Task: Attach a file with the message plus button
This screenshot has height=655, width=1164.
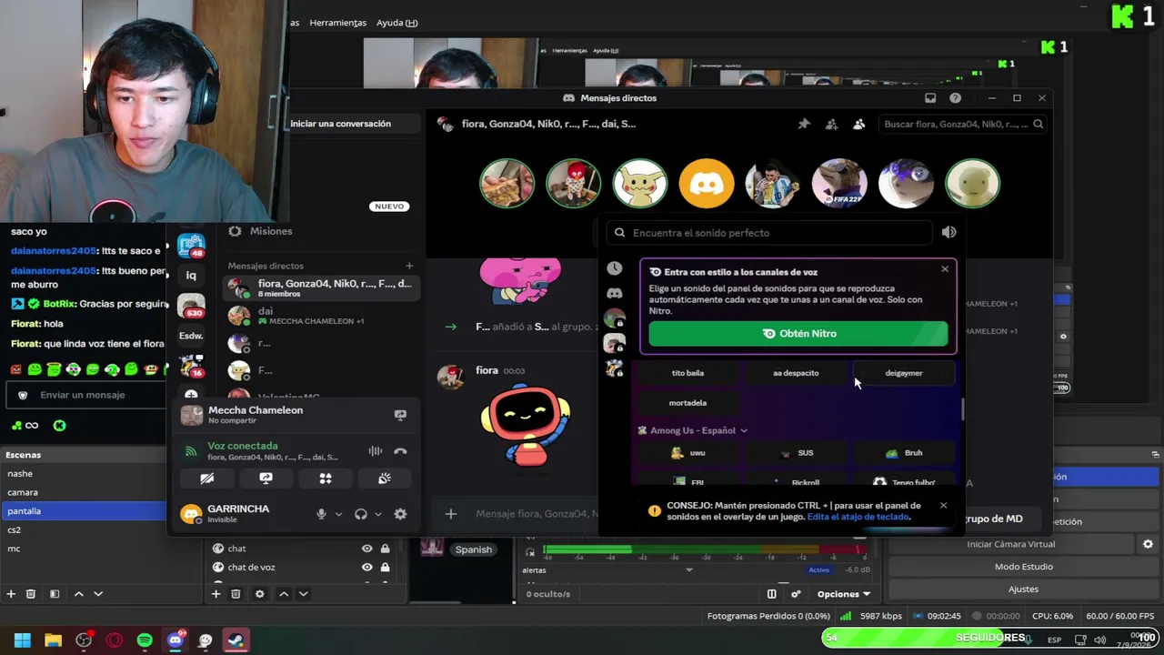Action: pyautogui.click(x=450, y=514)
